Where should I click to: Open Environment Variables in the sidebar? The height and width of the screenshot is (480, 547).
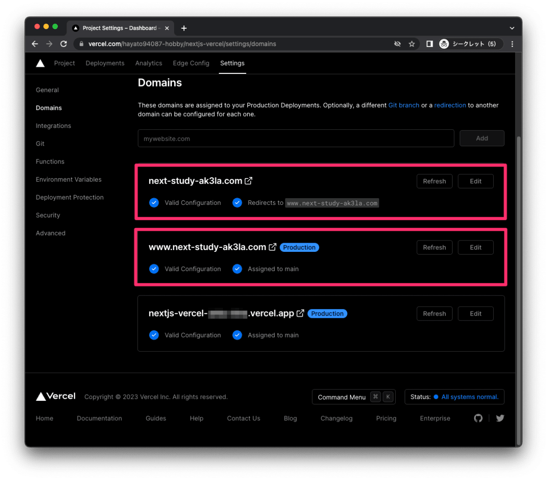coord(69,179)
